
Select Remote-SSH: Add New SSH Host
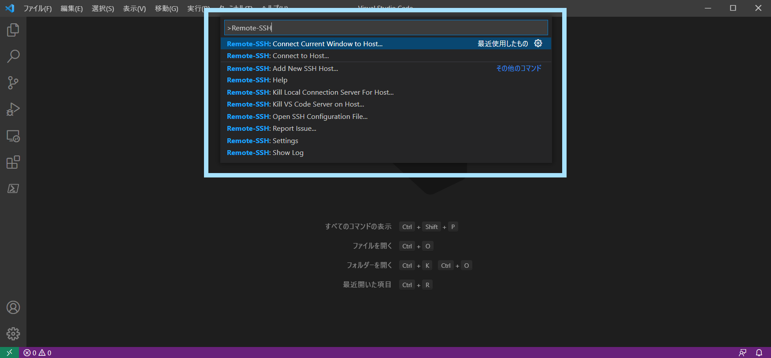point(386,68)
